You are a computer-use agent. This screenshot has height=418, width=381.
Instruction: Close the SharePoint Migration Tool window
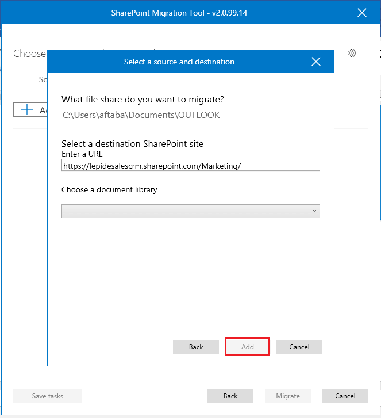(362, 13)
